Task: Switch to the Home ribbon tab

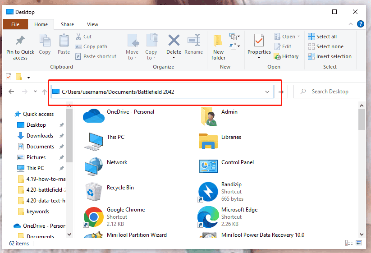Action: coord(41,24)
